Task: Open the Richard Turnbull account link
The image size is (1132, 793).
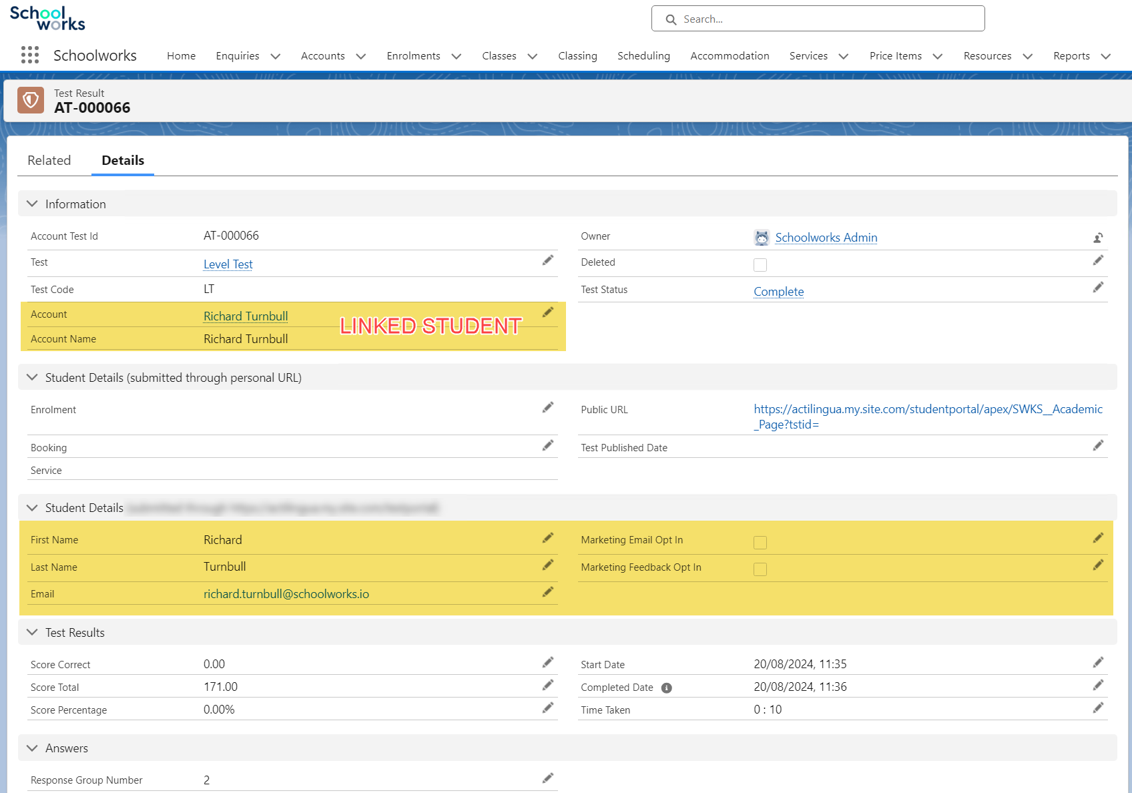Action: [246, 316]
